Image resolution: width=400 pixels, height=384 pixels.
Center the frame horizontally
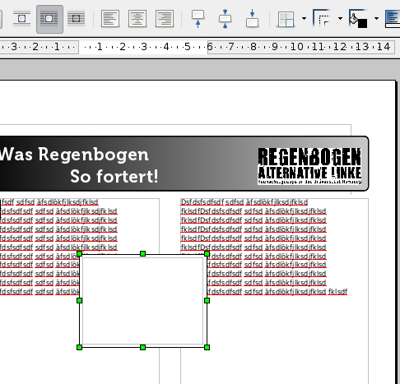click(x=137, y=19)
